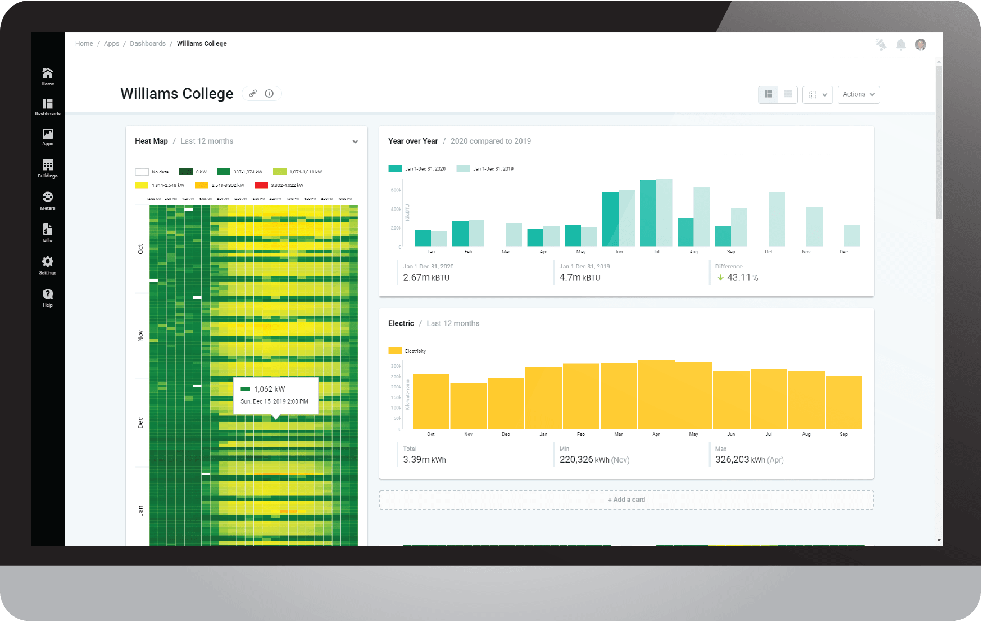Click the Sep bar in Electric chart

point(844,403)
